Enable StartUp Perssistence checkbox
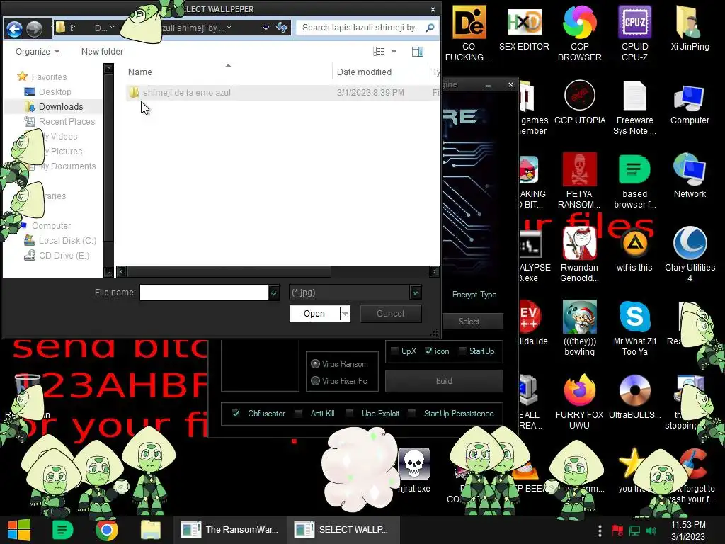This screenshot has width=725, height=544. tap(412, 413)
